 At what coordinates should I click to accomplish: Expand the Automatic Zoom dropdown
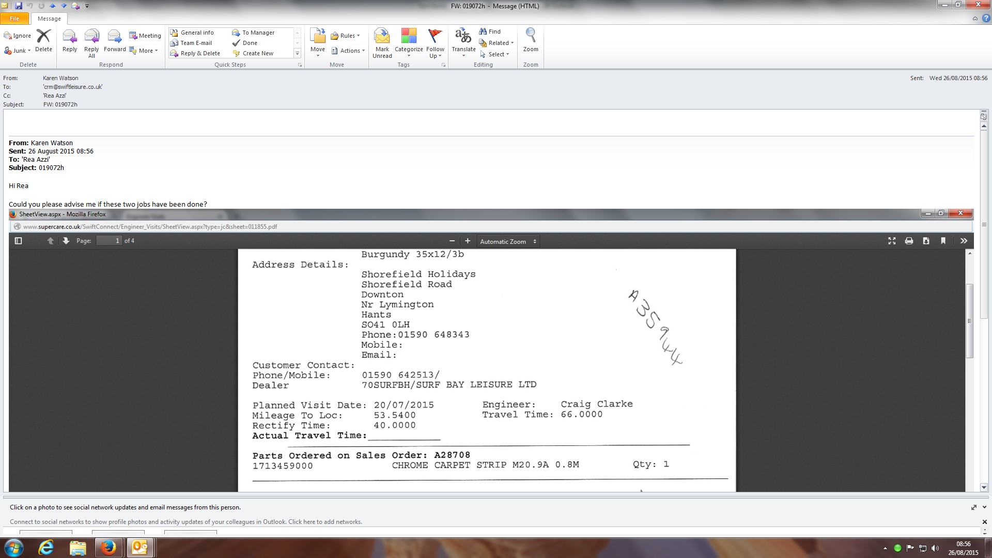click(508, 241)
